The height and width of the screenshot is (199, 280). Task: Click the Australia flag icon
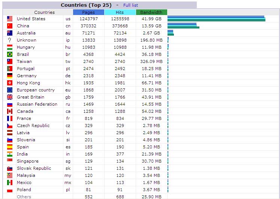10,33
